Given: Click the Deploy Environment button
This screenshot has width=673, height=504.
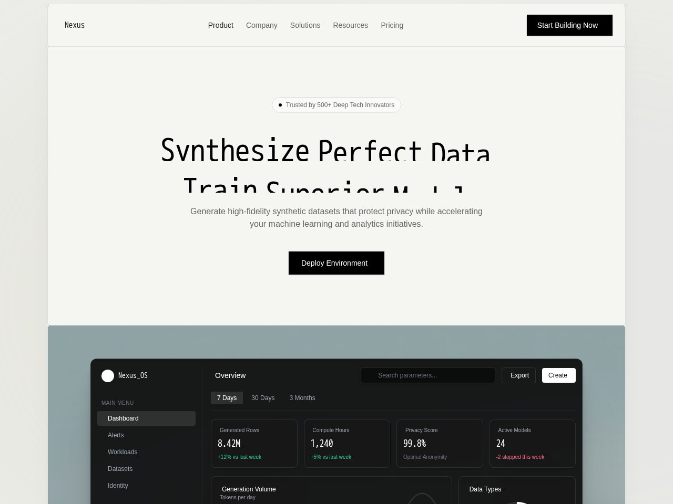Looking at the screenshot, I should click(x=336, y=263).
